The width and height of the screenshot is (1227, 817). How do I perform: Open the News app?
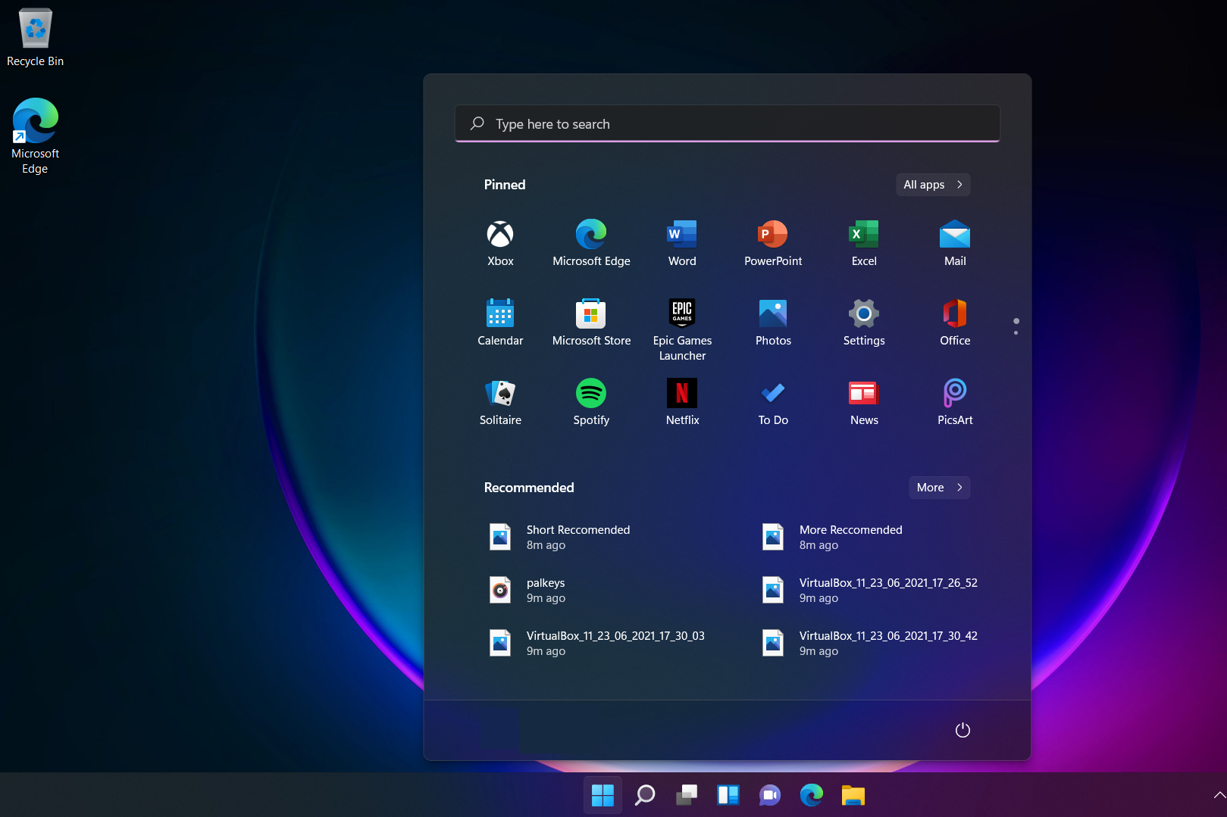point(864,403)
